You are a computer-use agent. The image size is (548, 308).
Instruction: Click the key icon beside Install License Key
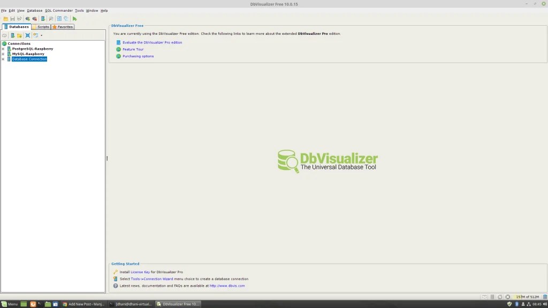pos(116,272)
